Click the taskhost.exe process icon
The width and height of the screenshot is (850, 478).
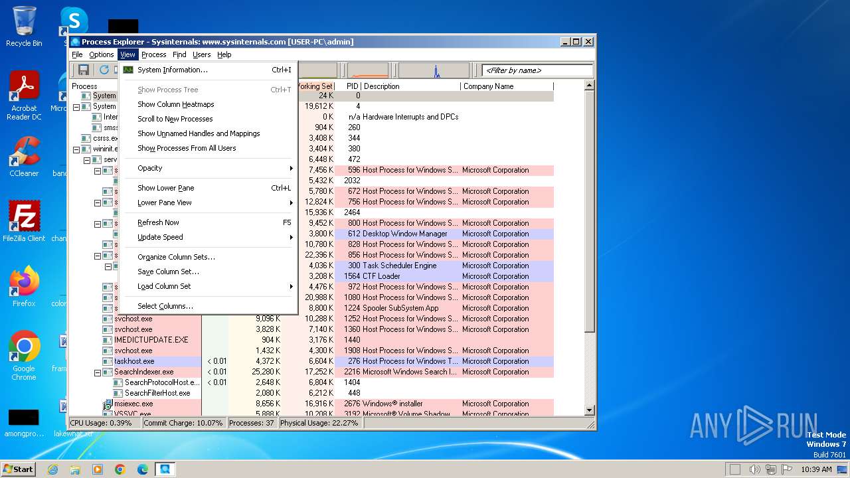pyautogui.click(x=108, y=361)
